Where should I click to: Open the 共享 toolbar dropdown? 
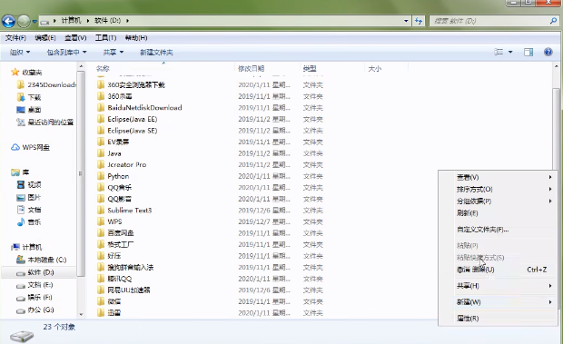(114, 53)
